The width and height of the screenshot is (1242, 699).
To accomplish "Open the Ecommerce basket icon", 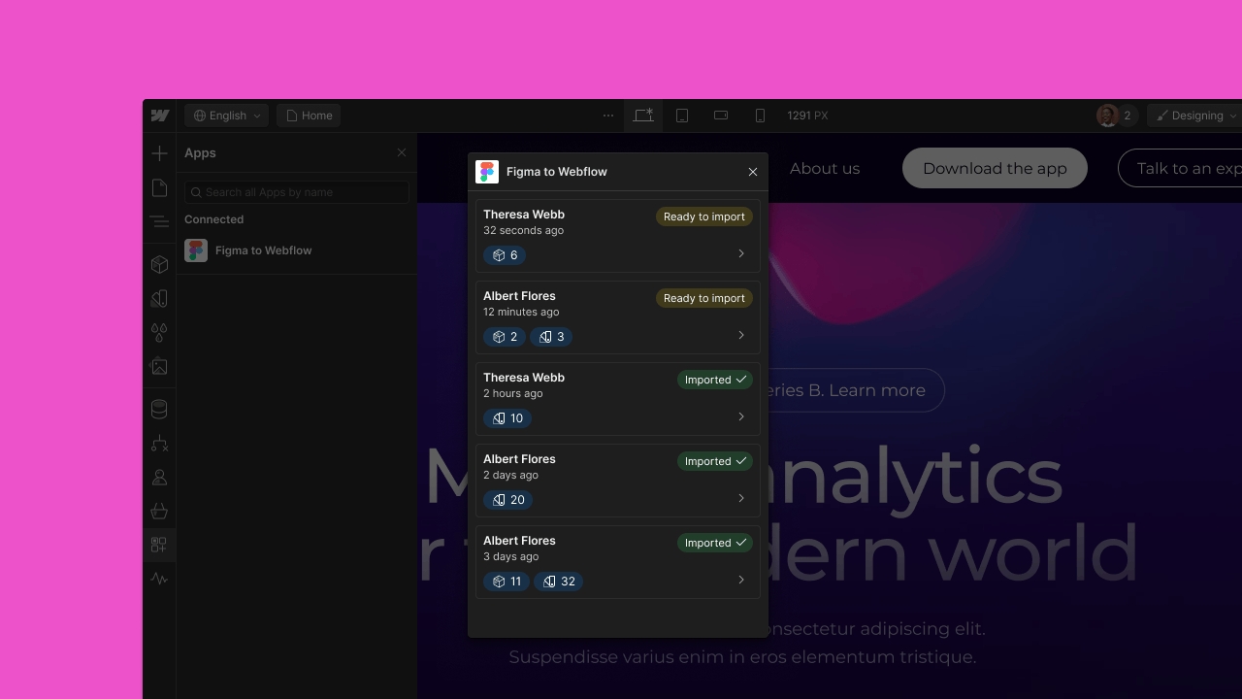I will click(x=159, y=511).
